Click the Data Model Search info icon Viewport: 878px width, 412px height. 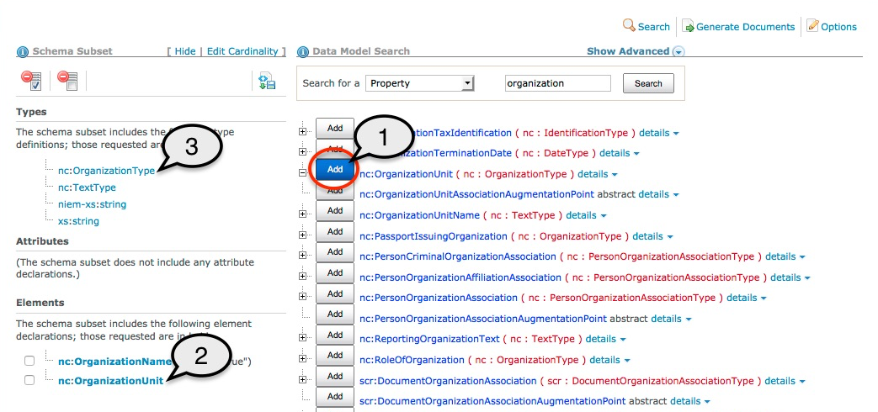(303, 51)
